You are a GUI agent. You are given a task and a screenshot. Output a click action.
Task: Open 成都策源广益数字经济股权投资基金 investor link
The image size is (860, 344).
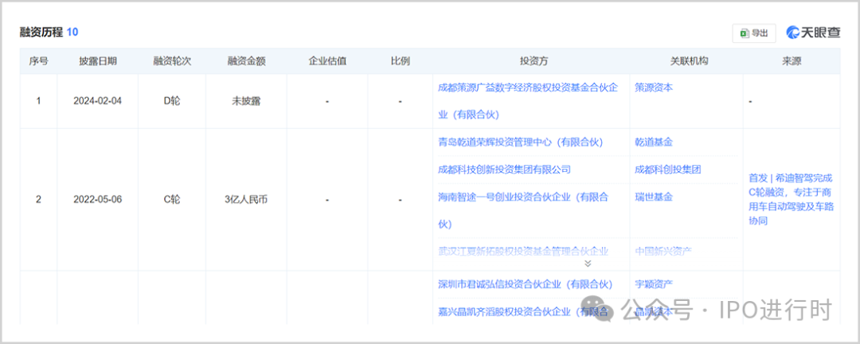(x=529, y=101)
